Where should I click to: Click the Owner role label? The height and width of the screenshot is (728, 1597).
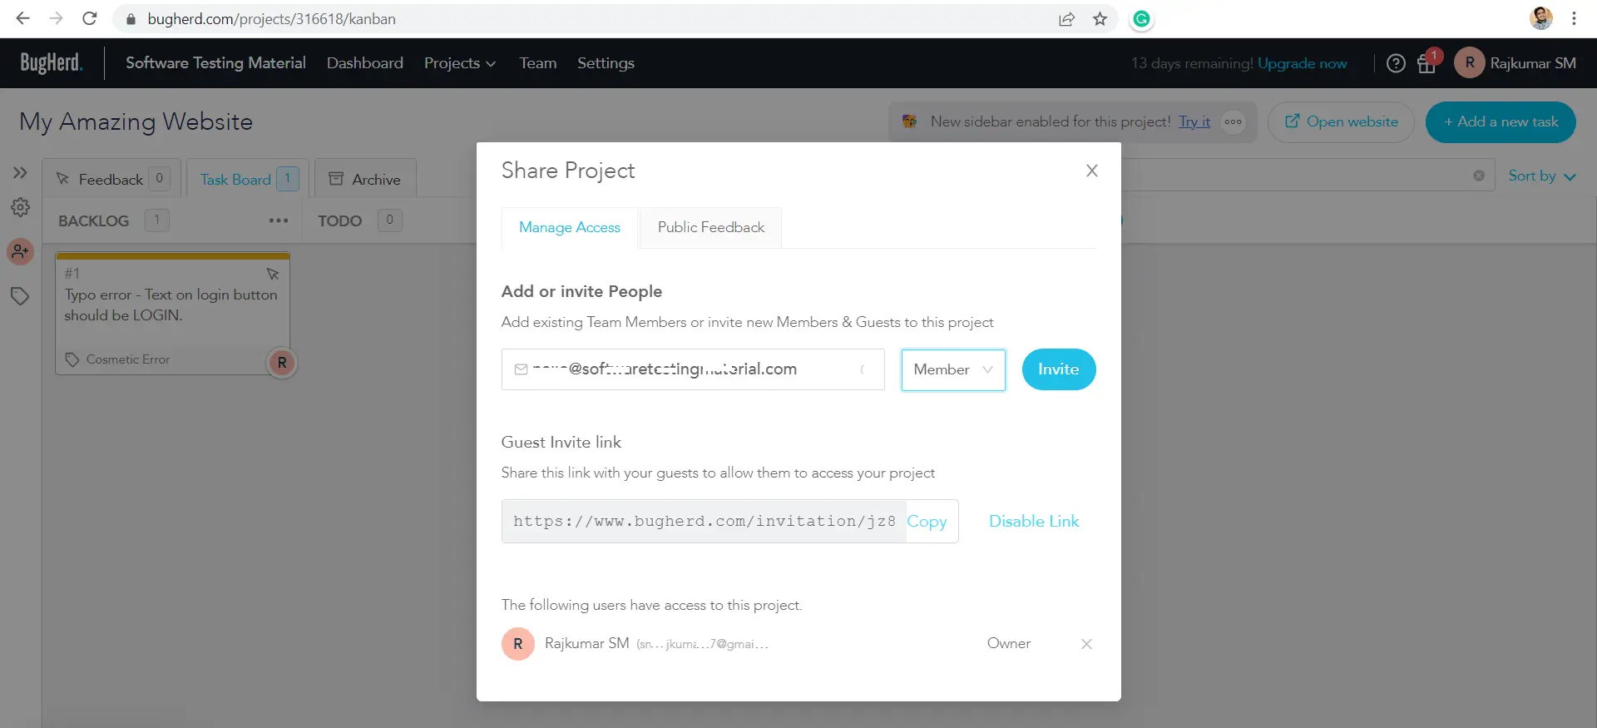[x=1008, y=643]
